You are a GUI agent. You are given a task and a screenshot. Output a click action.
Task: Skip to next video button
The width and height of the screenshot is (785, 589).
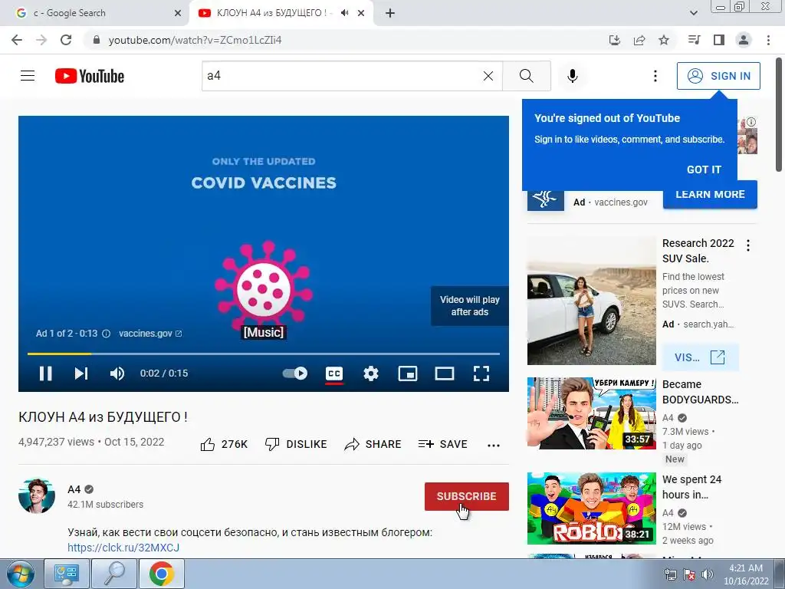click(x=81, y=373)
